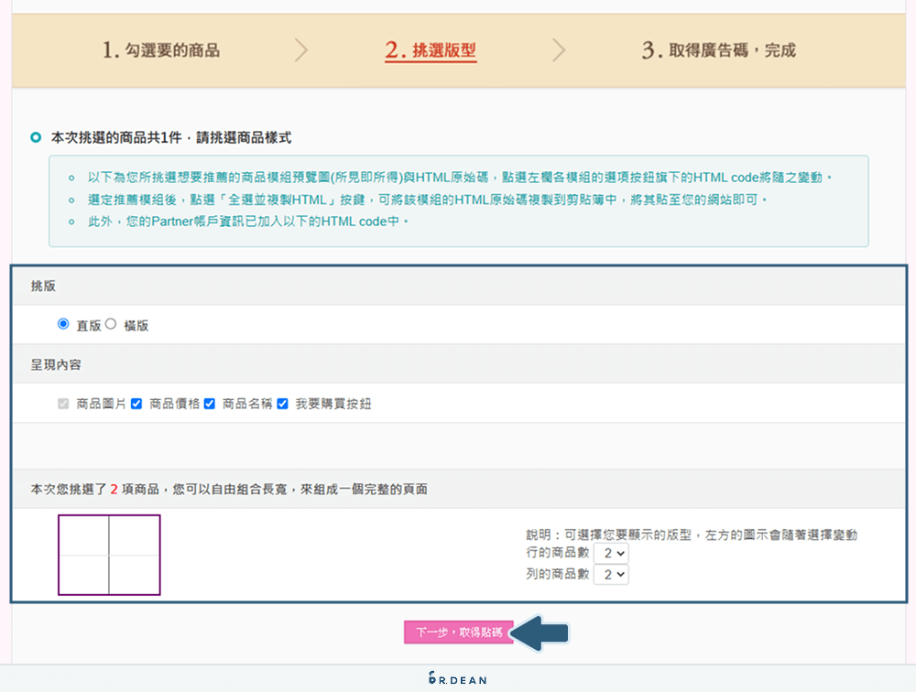
Task: Click the R.DEAN logo at page bottom
Action: [x=458, y=678]
